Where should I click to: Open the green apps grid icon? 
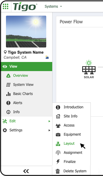click(5, 7)
